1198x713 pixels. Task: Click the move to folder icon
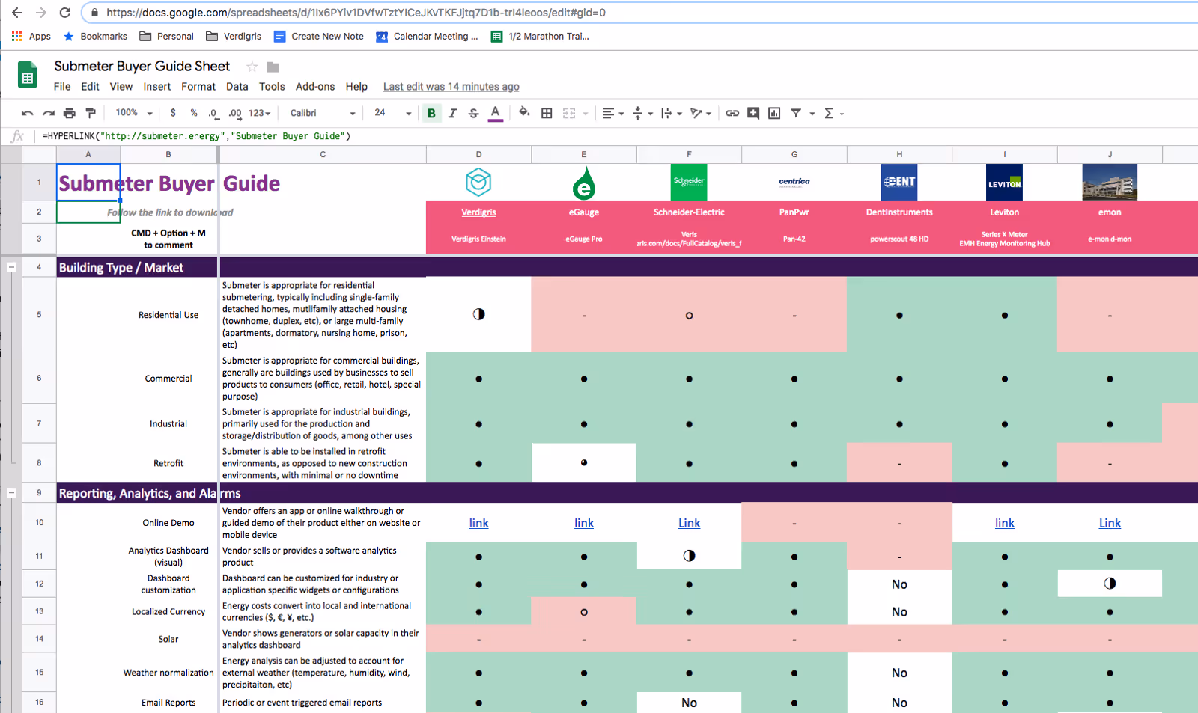tap(273, 67)
